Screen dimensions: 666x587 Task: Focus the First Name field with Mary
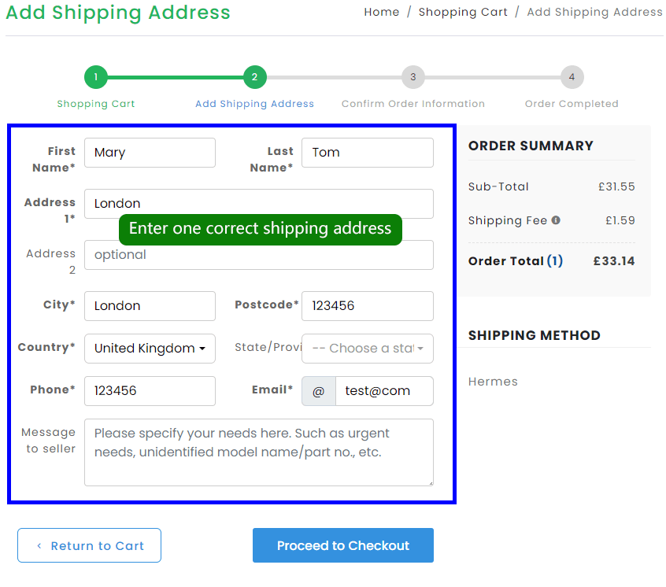pos(150,153)
